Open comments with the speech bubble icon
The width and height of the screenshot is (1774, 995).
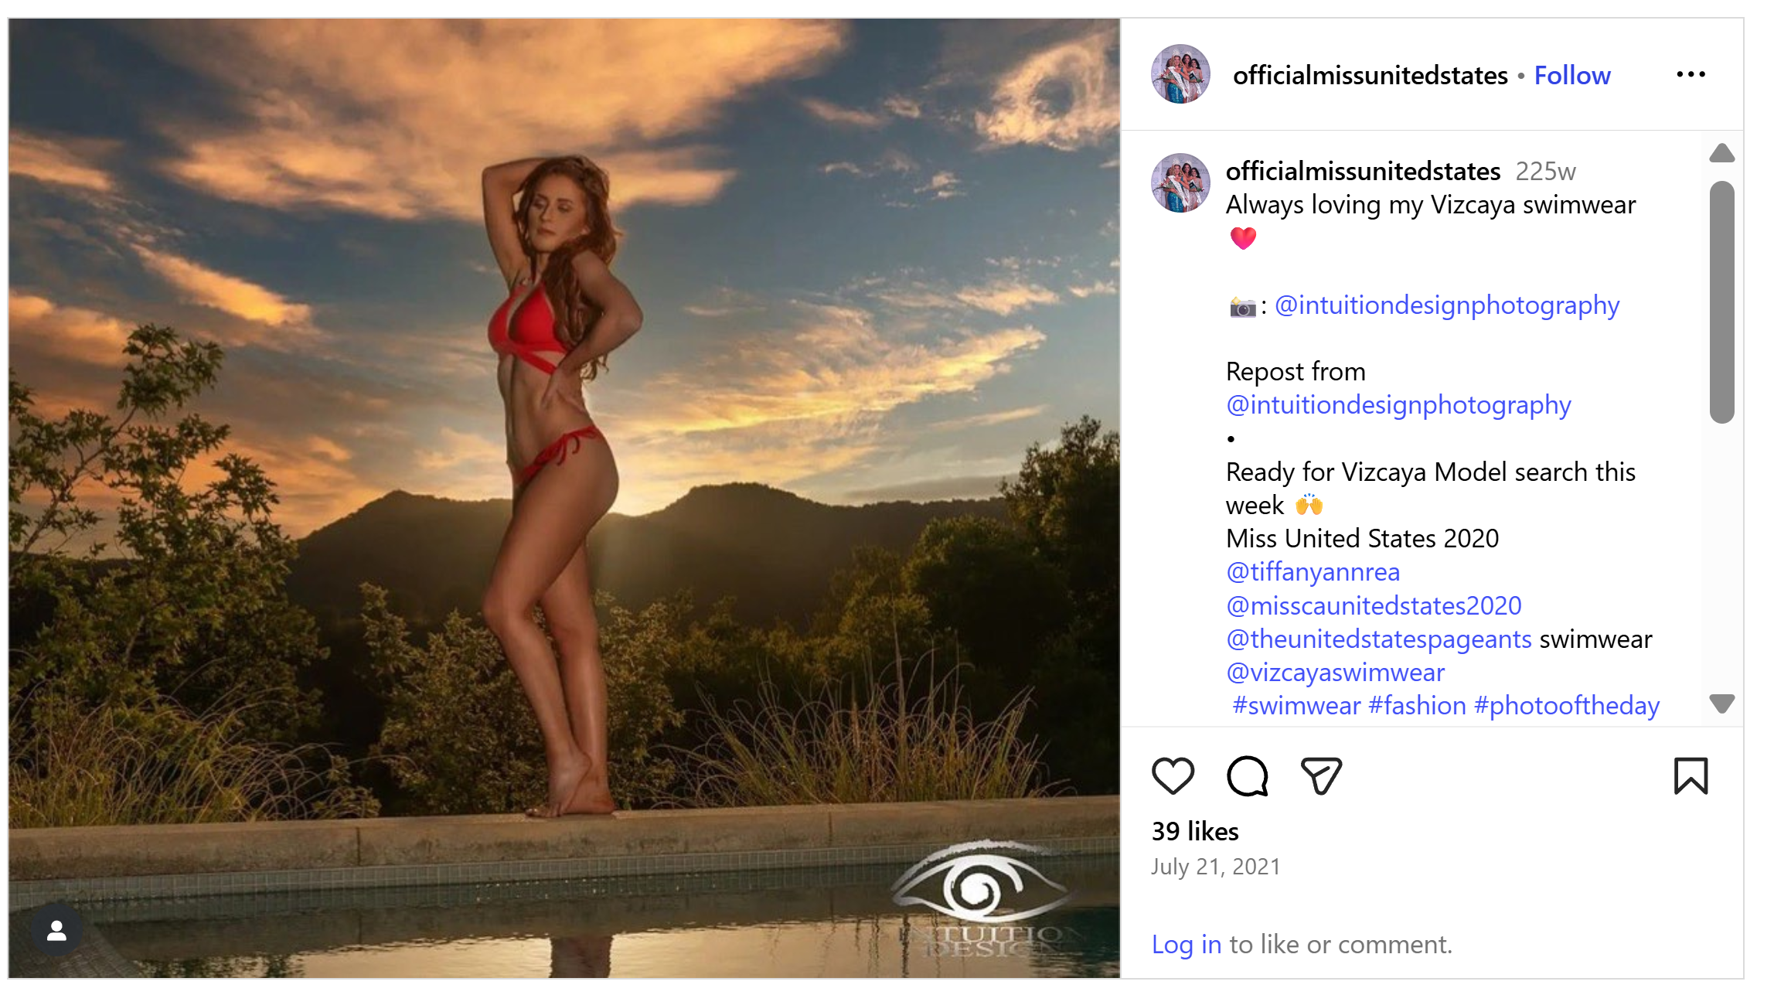pyautogui.click(x=1247, y=775)
